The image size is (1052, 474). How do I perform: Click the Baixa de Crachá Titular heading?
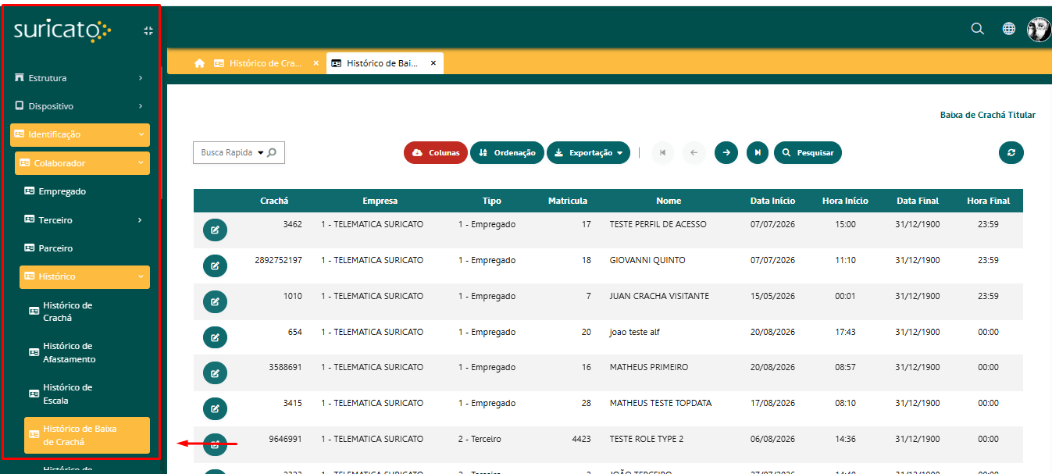click(987, 115)
